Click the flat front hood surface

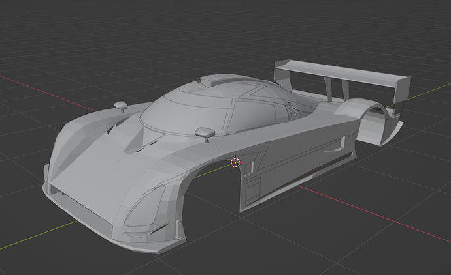click(95, 178)
